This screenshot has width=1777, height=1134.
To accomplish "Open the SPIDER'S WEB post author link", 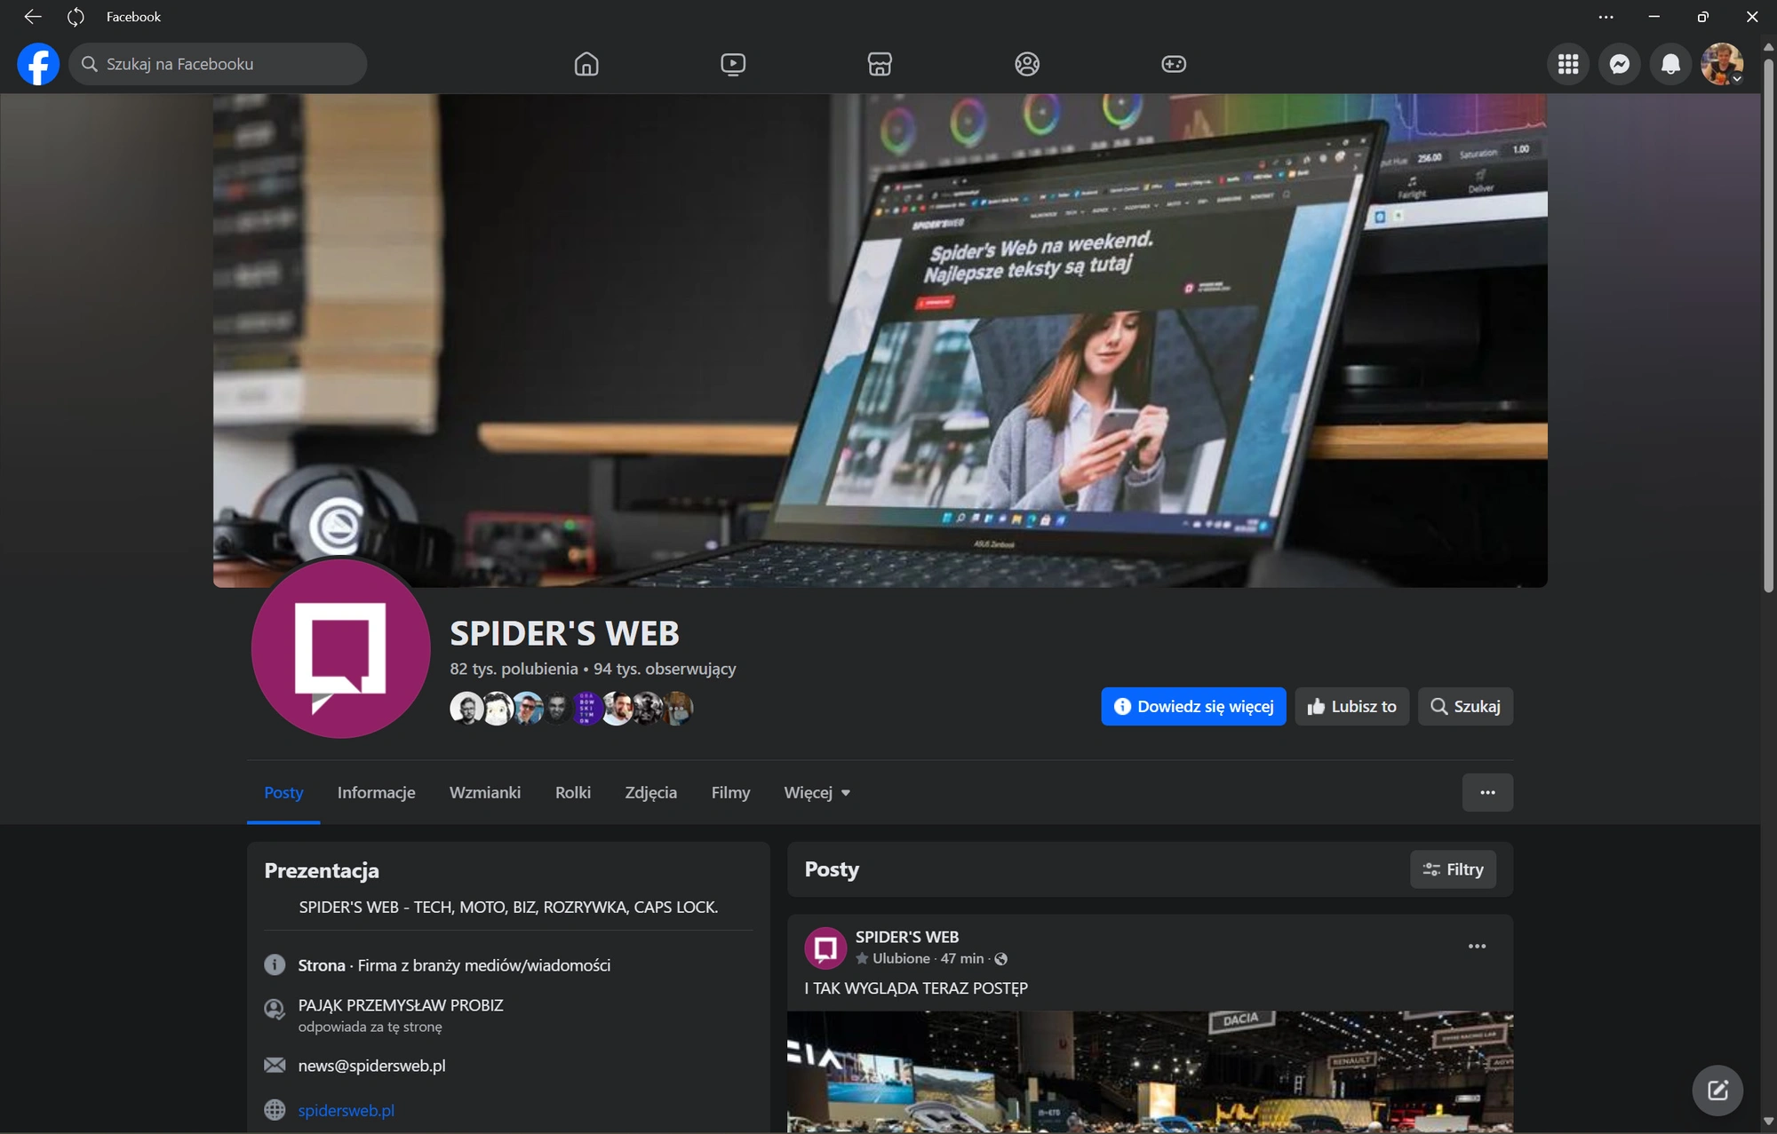I will pyautogui.click(x=906, y=937).
